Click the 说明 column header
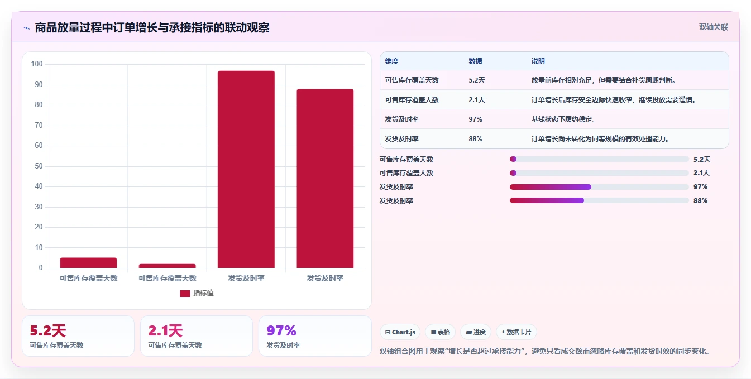The width and height of the screenshot is (751, 379). [538, 61]
